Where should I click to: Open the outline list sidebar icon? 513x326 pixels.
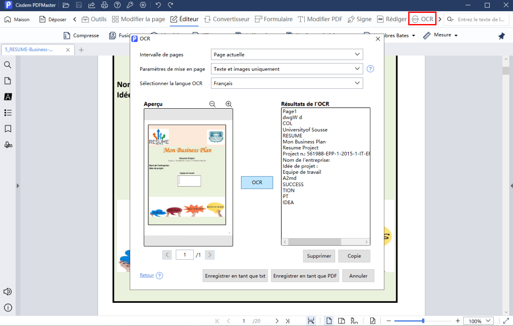point(7,112)
